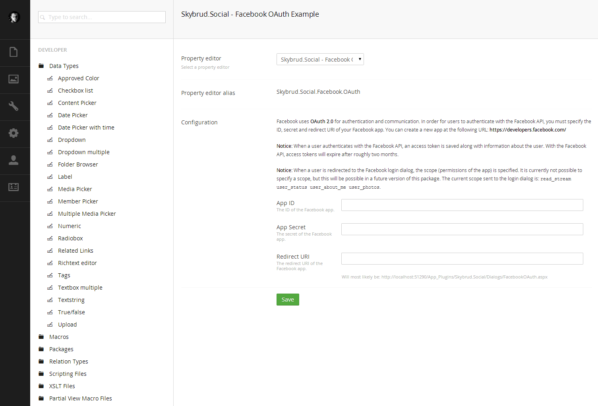Expand the Macros tree node
The height and width of the screenshot is (406, 598).
pos(59,337)
